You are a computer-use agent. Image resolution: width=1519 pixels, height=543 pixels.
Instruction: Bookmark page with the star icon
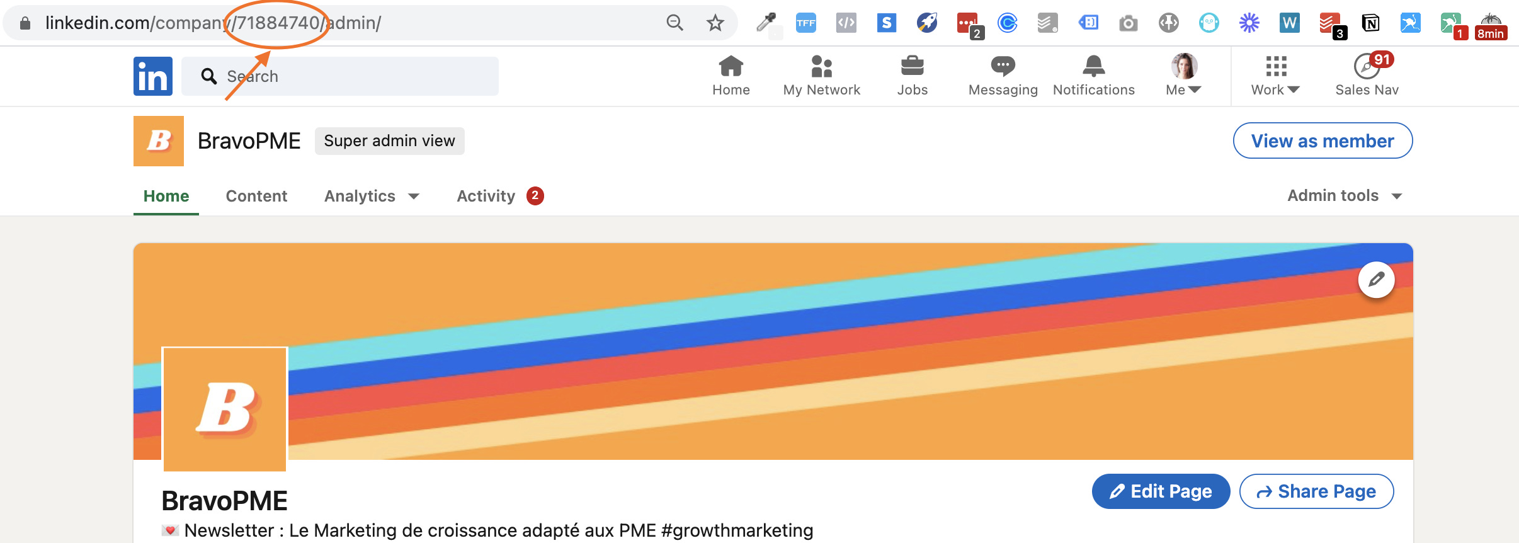[x=715, y=23]
